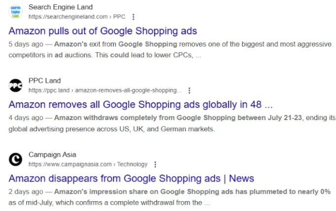Click the "2 days ago" date label

pyautogui.click(x=26, y=191)
